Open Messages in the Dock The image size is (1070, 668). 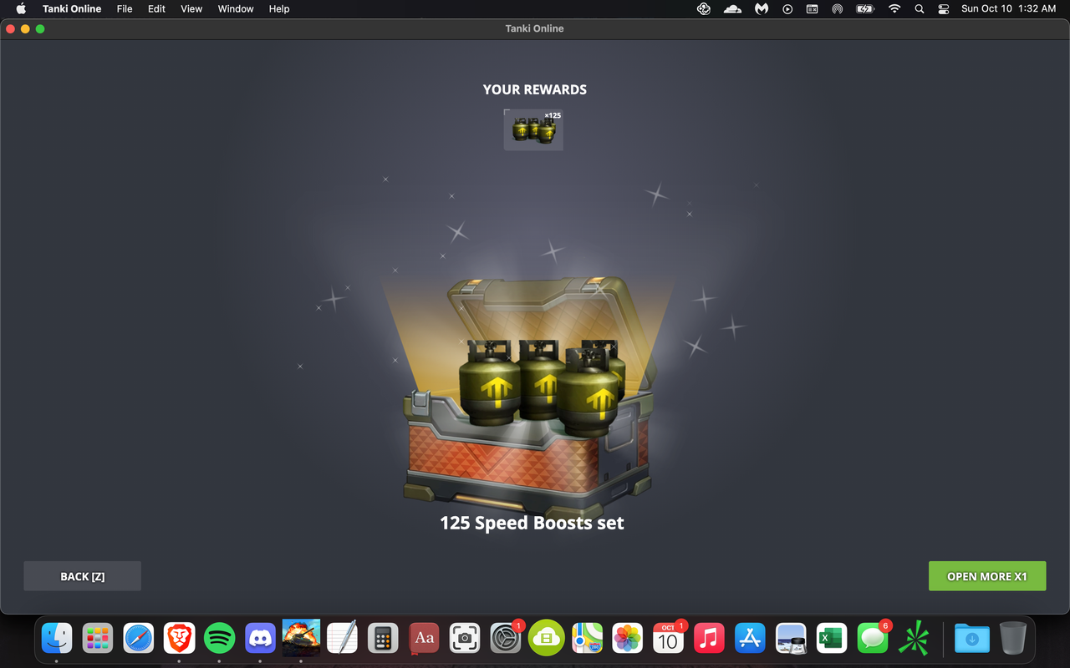click(872, 639)
